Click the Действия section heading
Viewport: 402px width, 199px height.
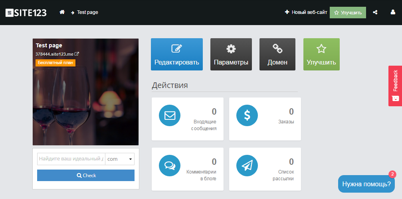[x=170, y=85]
